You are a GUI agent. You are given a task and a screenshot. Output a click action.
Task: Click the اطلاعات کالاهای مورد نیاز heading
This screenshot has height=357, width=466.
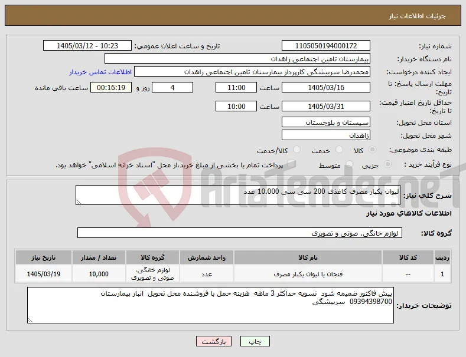[x=409, y=213]
